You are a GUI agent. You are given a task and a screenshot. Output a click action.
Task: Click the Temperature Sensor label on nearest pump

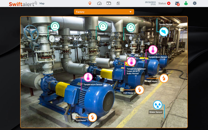(x=93, y=84)
